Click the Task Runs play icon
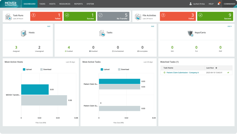Image resolution: width=237 pixels, height=134 pixels. click(x=8, y=17)
